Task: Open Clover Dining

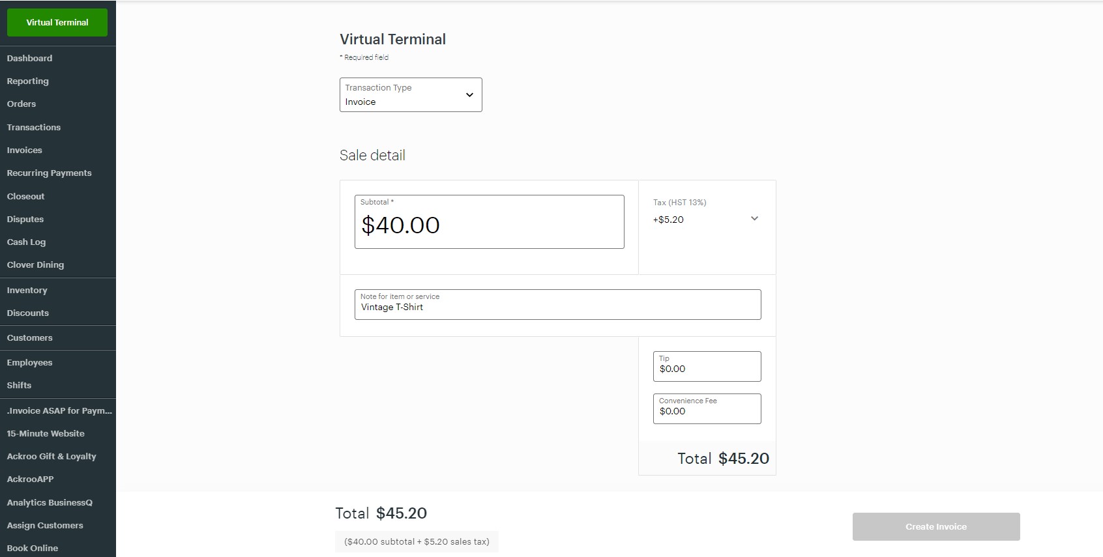Action: (x=35, y=264)
